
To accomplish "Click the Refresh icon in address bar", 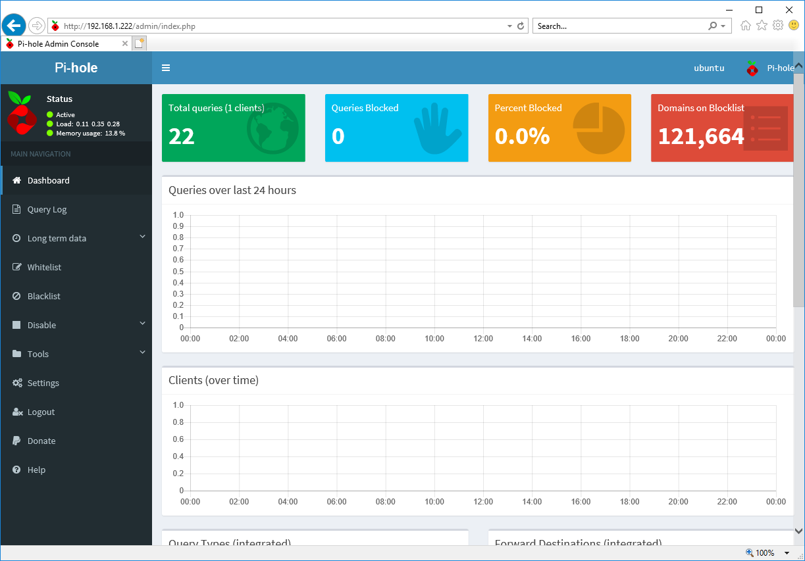I will click(521, 26).
